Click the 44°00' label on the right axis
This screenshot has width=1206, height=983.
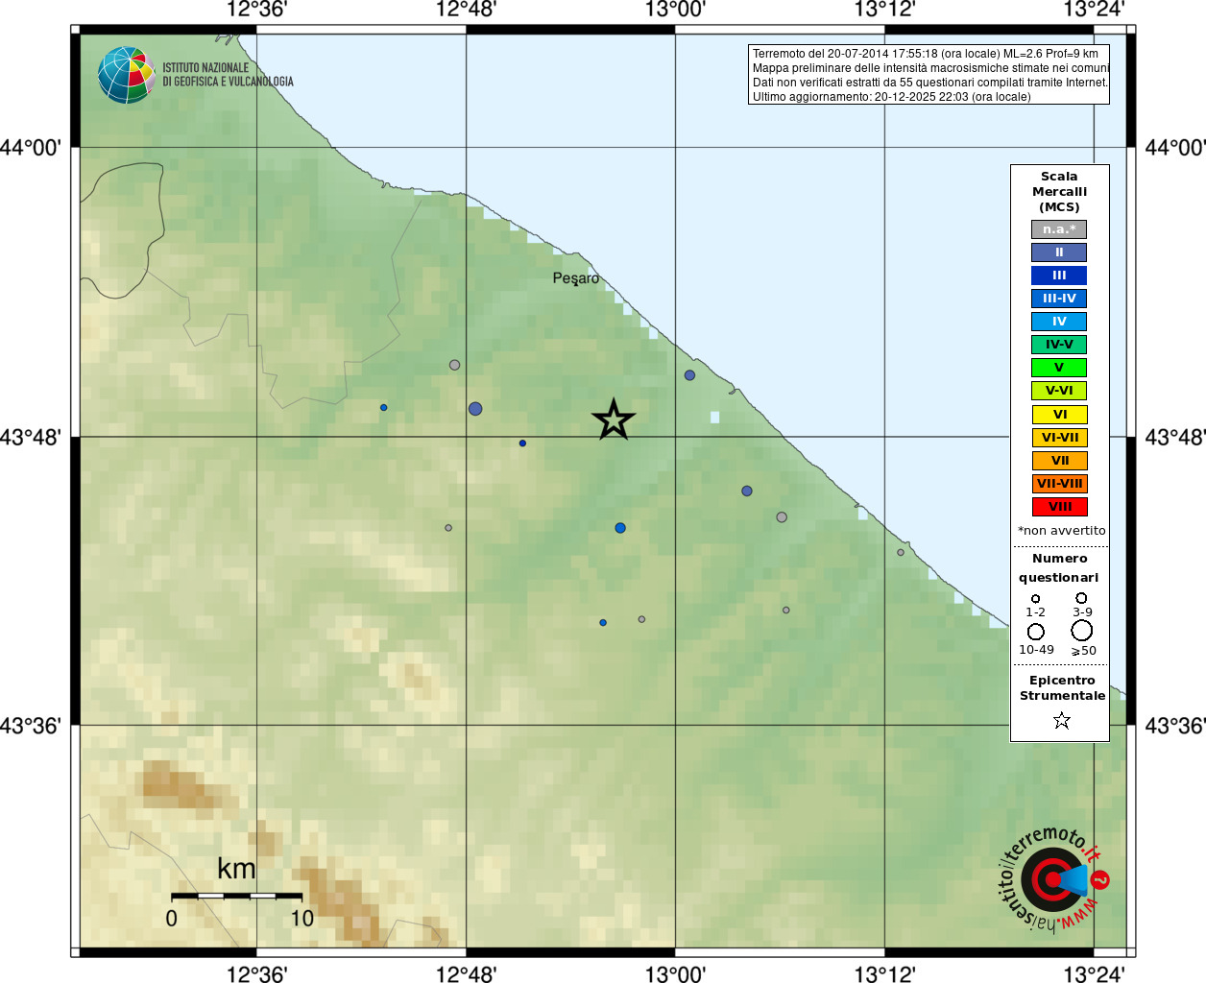(x=1174, y=148)
